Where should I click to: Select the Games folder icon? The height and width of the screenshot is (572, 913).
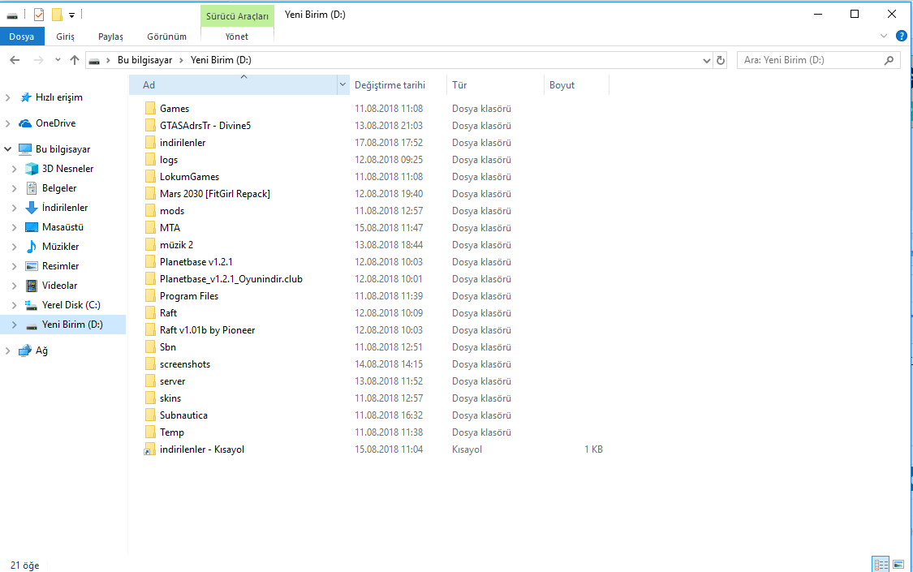[x=150, y=108]
